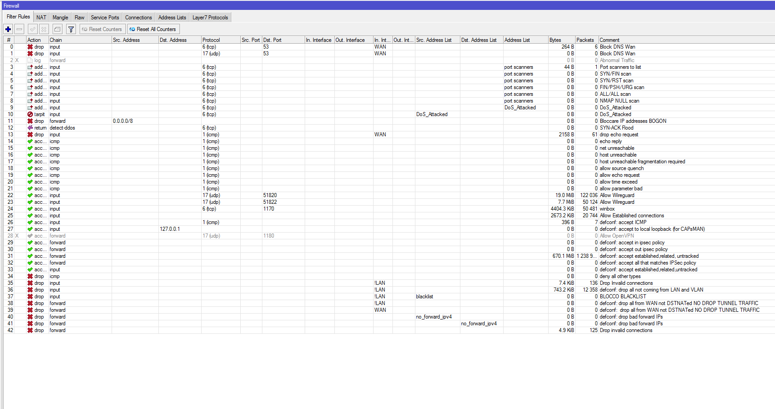
Task: Select drop icon of 'drop echo request' rule
Action: [30, 135]
